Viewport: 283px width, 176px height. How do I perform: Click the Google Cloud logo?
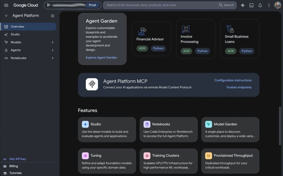tap(26, 5)
